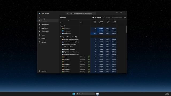Open the App history page

point(48,28)
